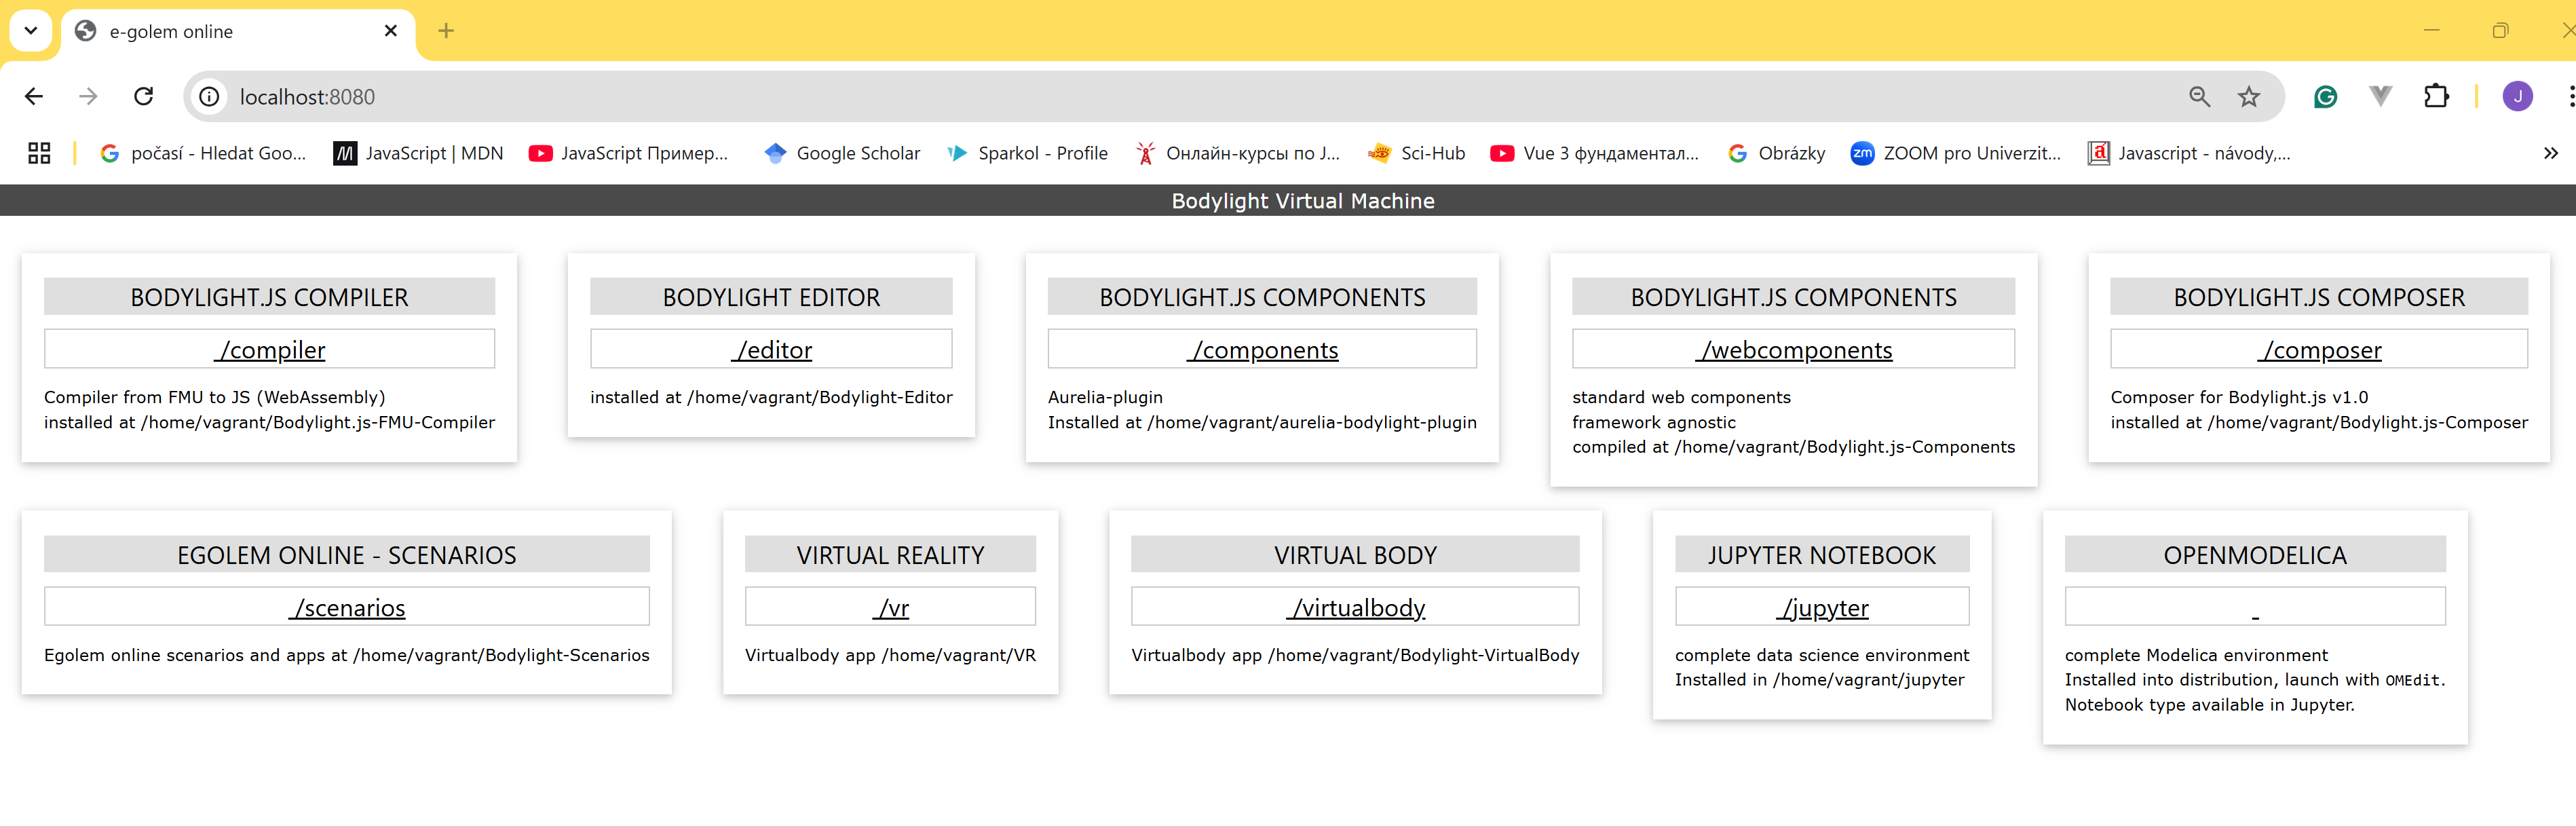Open the apps grid icon in bookmarks bar
The image size is (2576, 826).
[x=39, y=153]
